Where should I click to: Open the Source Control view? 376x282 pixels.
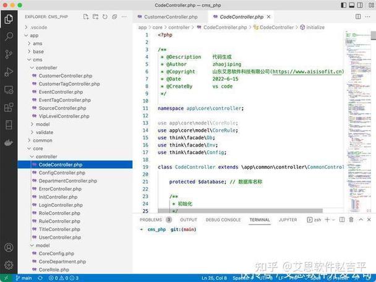(9, 54)
